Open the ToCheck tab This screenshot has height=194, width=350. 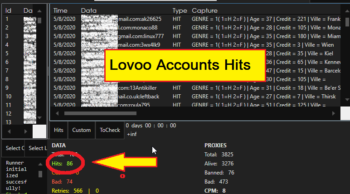pos(110,130)
